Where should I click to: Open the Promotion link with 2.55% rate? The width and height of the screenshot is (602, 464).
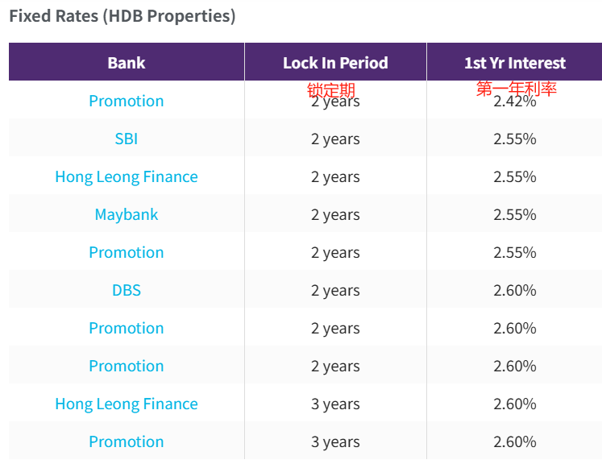[x=126, y=252]
